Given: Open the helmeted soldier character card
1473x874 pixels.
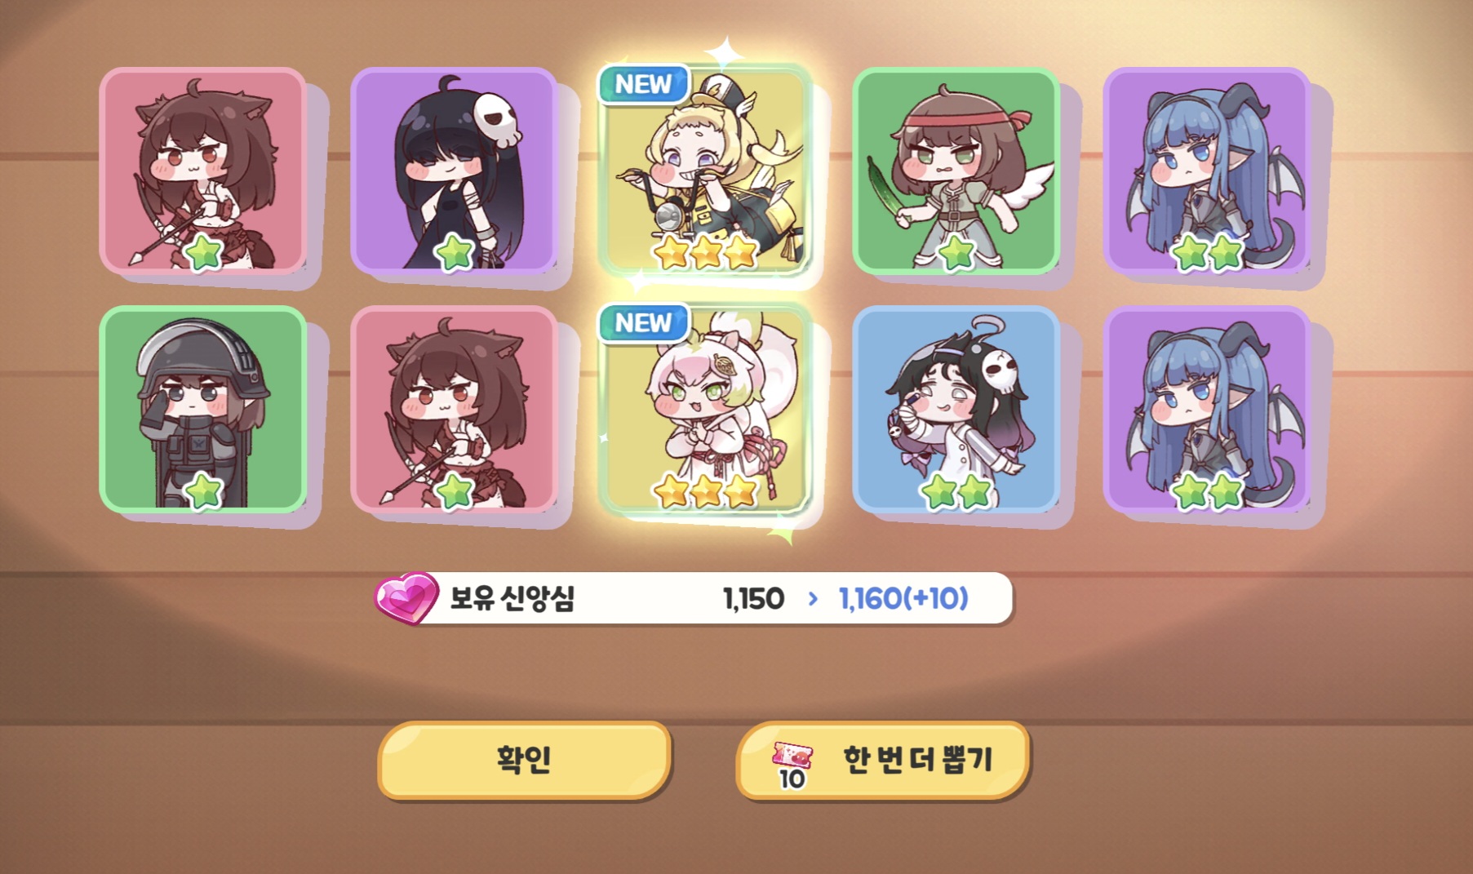Looking at the screenshot, I should [x=203, y=409].
